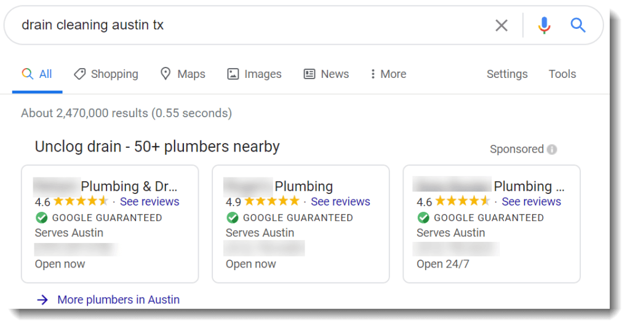Click the 4.9 star rating bar
Viewport: 630px width, 329px height.
click(x=271, y=201)
